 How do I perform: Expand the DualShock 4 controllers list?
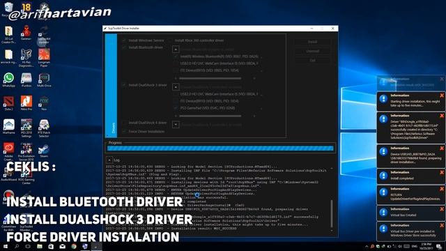pyautogui.click(x=176, y=124)
